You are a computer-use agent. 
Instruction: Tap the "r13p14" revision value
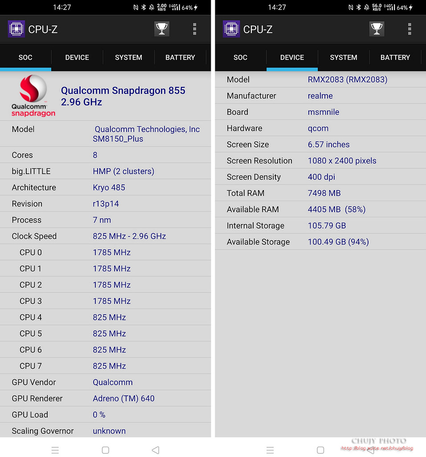point(106,204)
